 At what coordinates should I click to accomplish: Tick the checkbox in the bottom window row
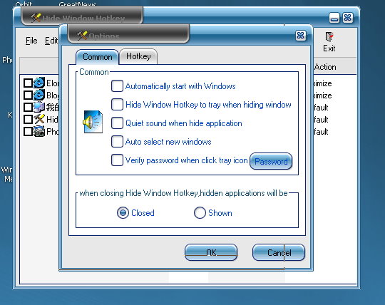point(28,131)
